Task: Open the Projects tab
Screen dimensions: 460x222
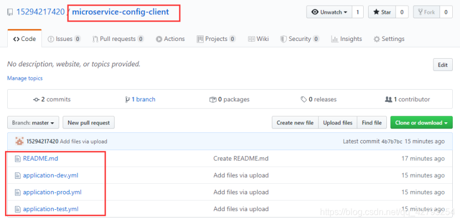Action: [x=216, y=39]
